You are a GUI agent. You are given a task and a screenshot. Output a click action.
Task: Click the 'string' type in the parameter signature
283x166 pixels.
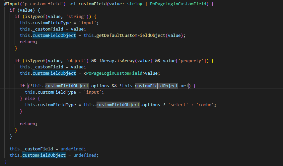click(135, 4)
